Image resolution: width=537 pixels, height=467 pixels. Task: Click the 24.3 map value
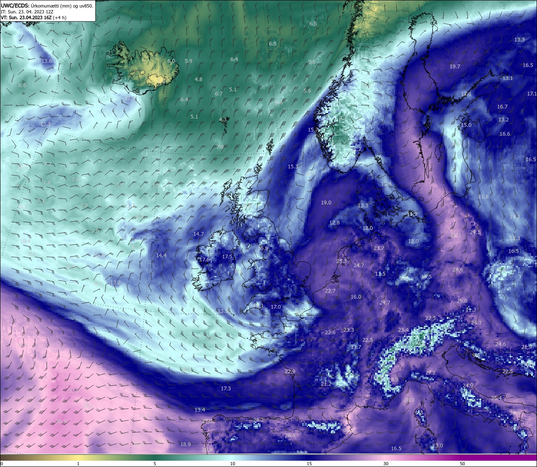pyautogui.click(x=476, y=323)
